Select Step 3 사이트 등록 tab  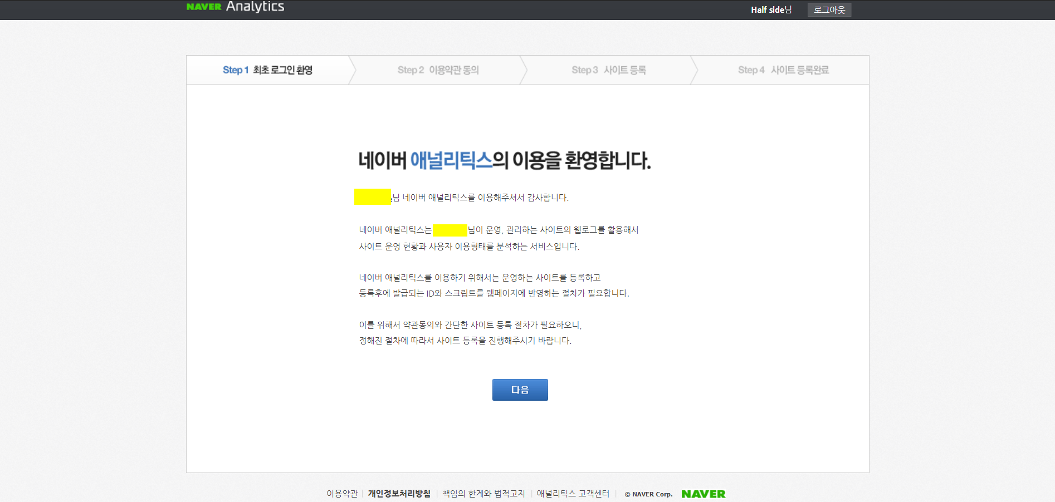point(609,70)
